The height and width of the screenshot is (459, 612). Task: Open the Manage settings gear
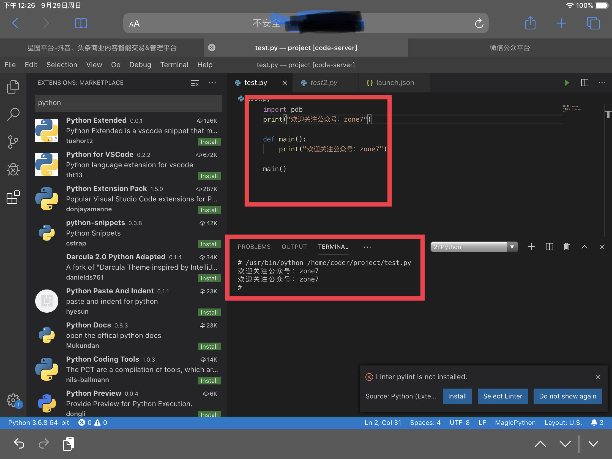click(x=13, y=400)
